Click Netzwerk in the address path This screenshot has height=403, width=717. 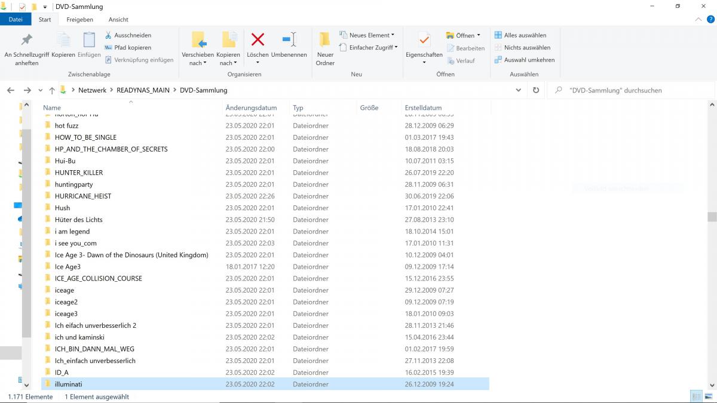coord(93,90)
